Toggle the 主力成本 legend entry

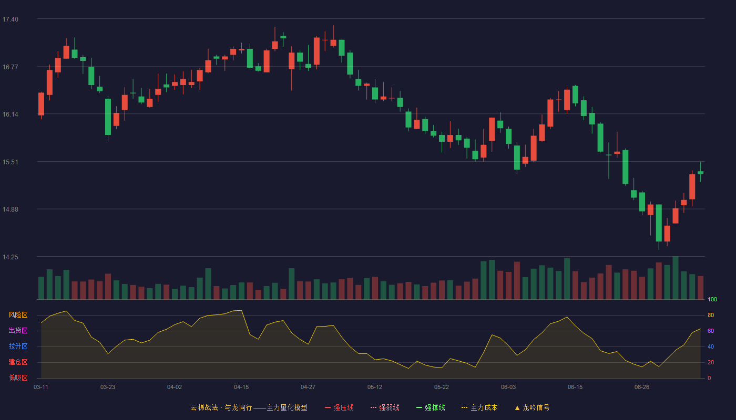[479, 407]
